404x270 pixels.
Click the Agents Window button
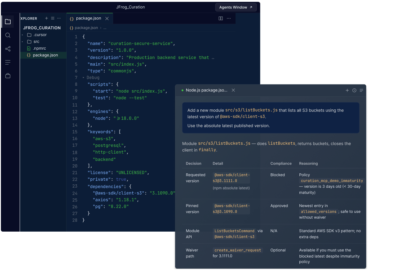click(236, 7)
